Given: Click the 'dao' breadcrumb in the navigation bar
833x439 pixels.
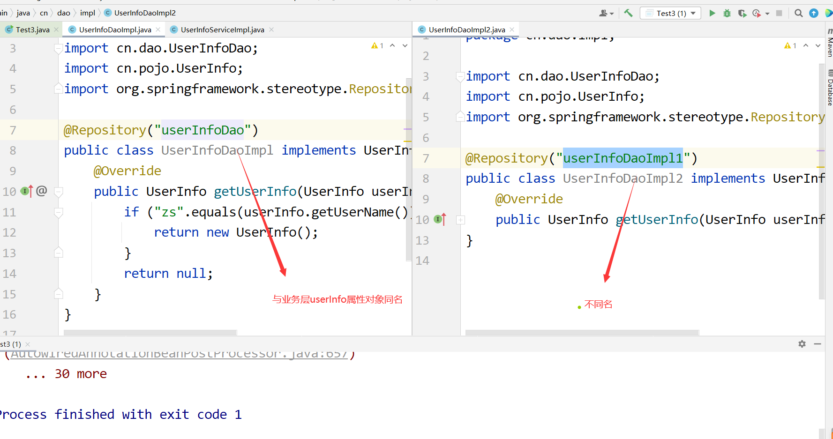Looking at the screenshot, I should tap(64, 13).
